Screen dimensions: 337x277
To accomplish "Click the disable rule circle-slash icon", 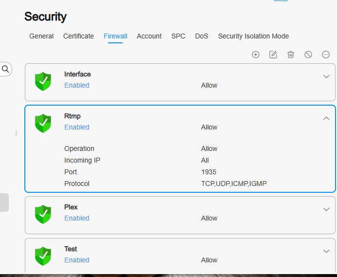I will tap(308, 55).
